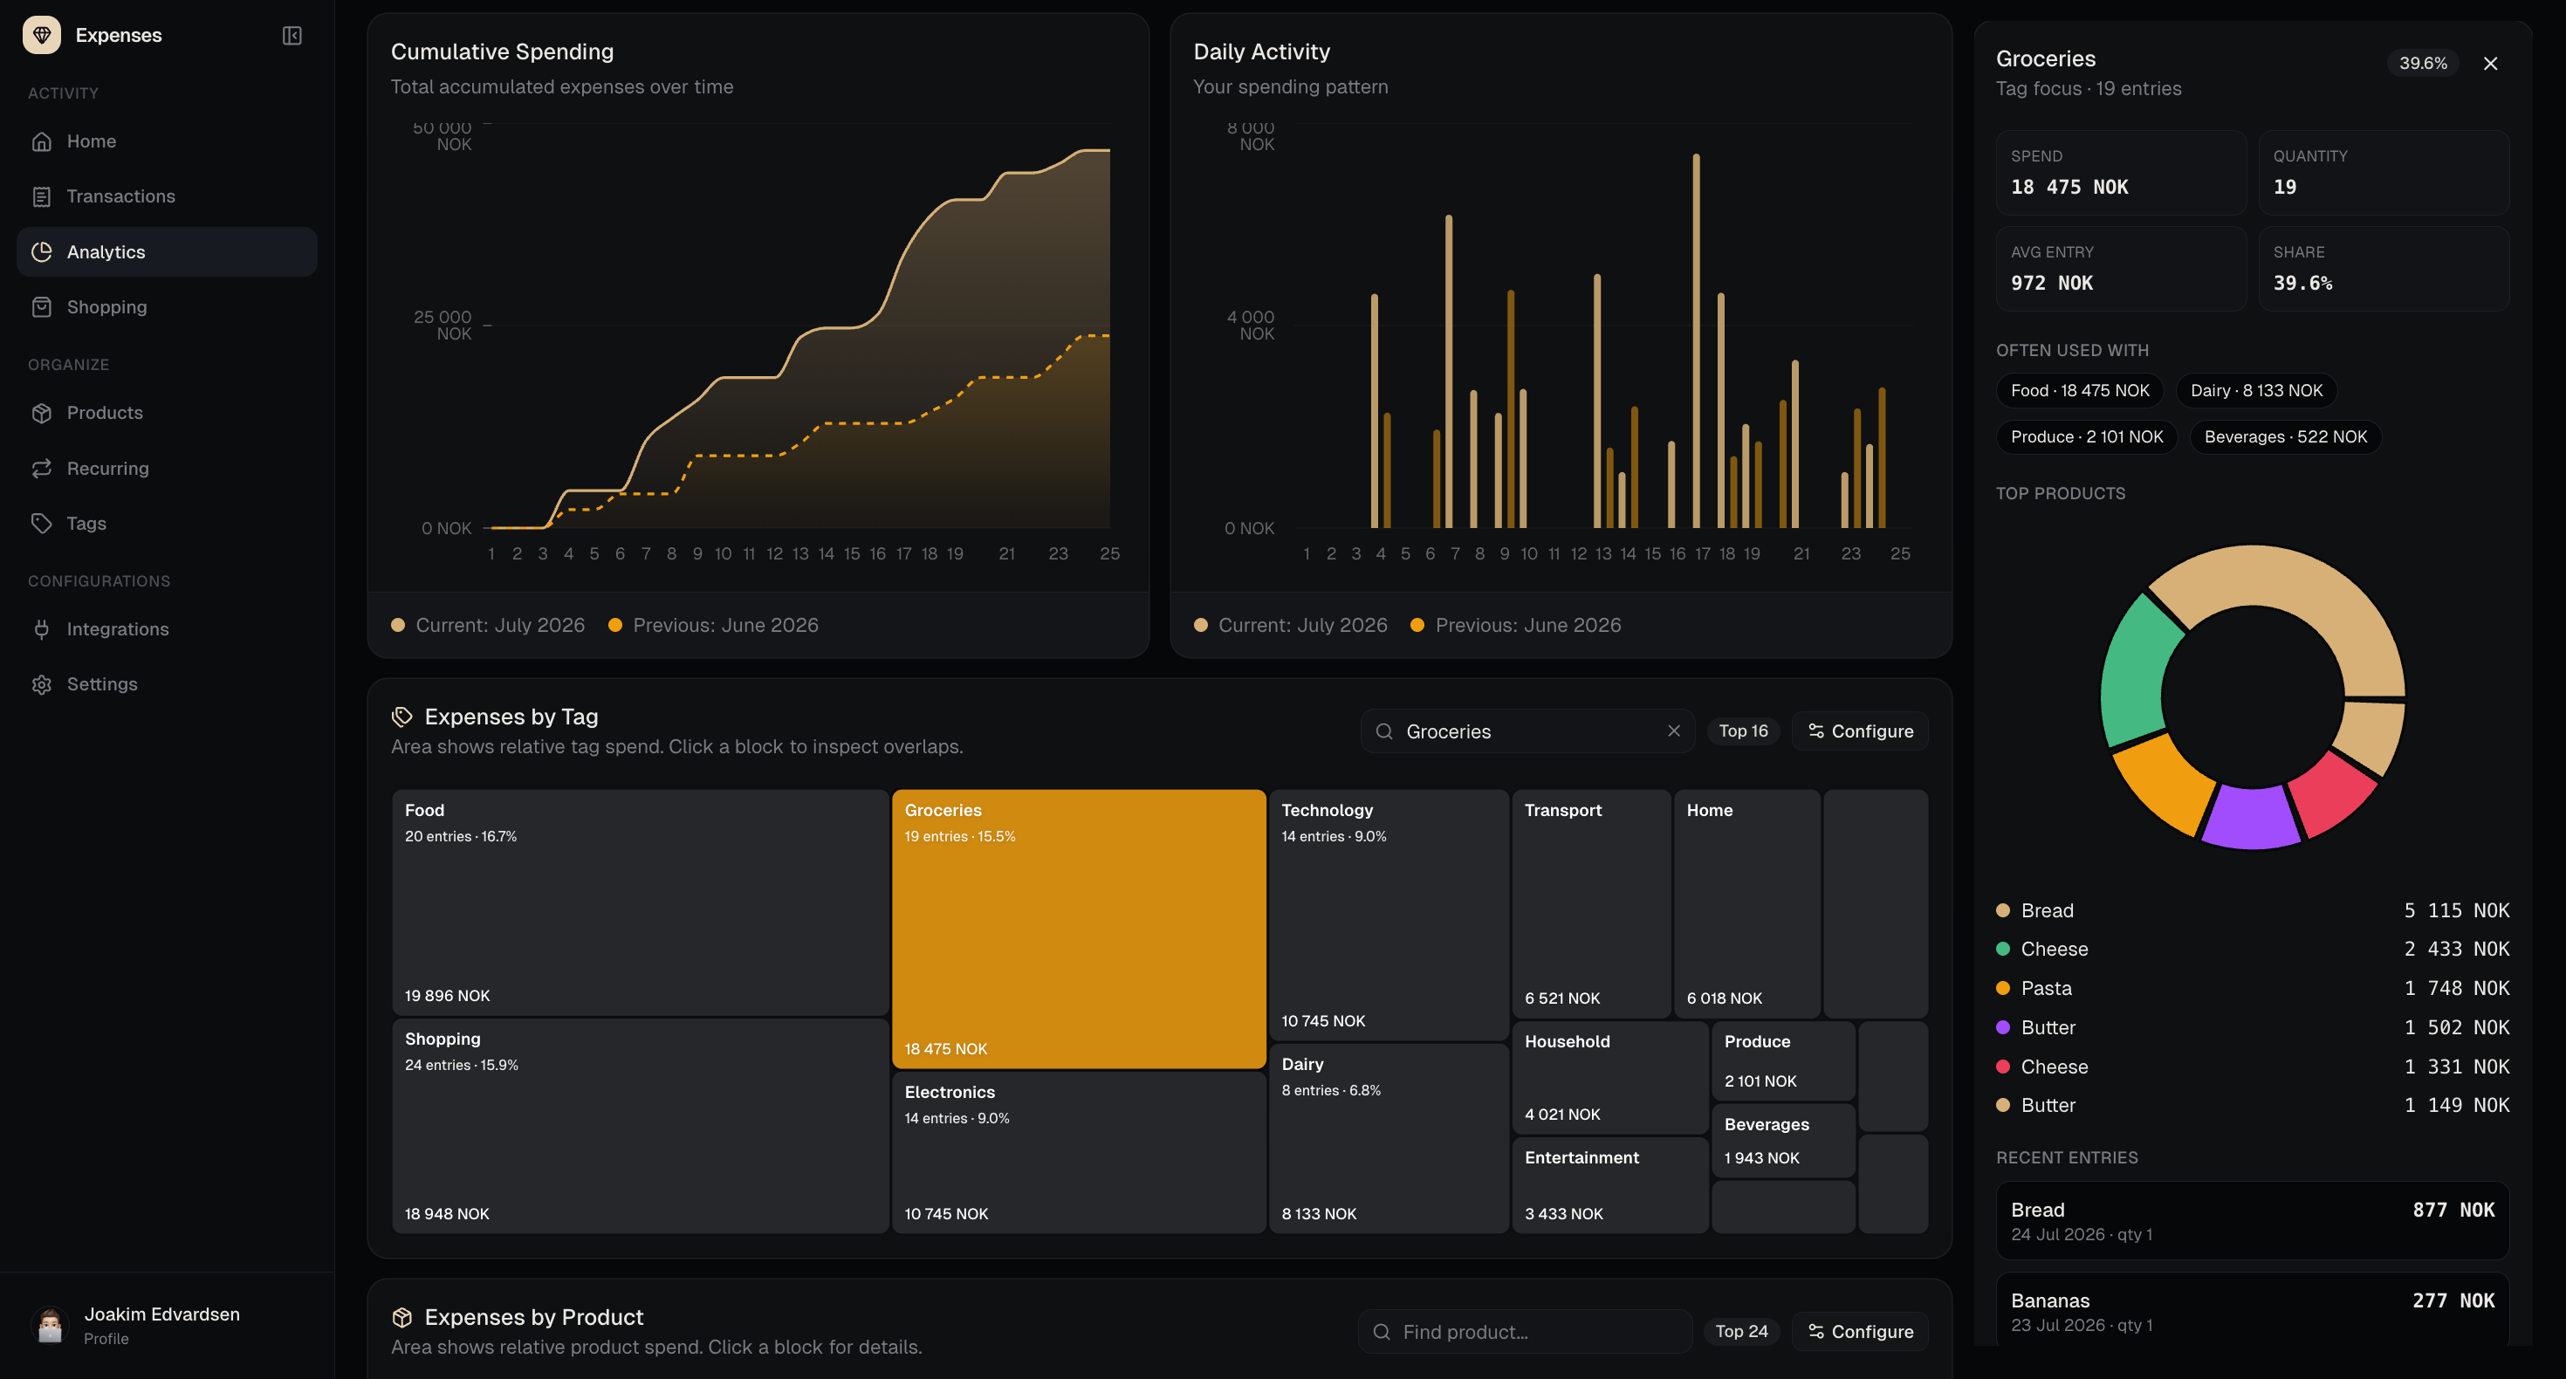Click the green Cheese legend color dot
This screenshot has height=1379, width=2566.
(2003, 950)
